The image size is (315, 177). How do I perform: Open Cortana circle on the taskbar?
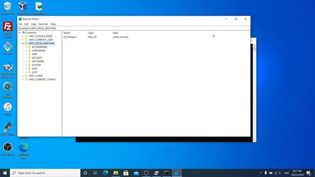(x=85, y=173)
